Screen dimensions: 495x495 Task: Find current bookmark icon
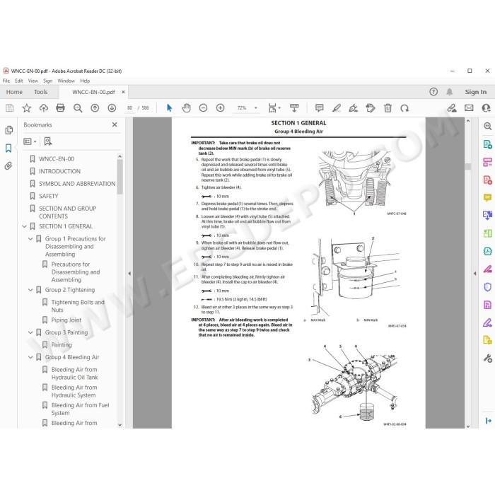pos(48,141)
